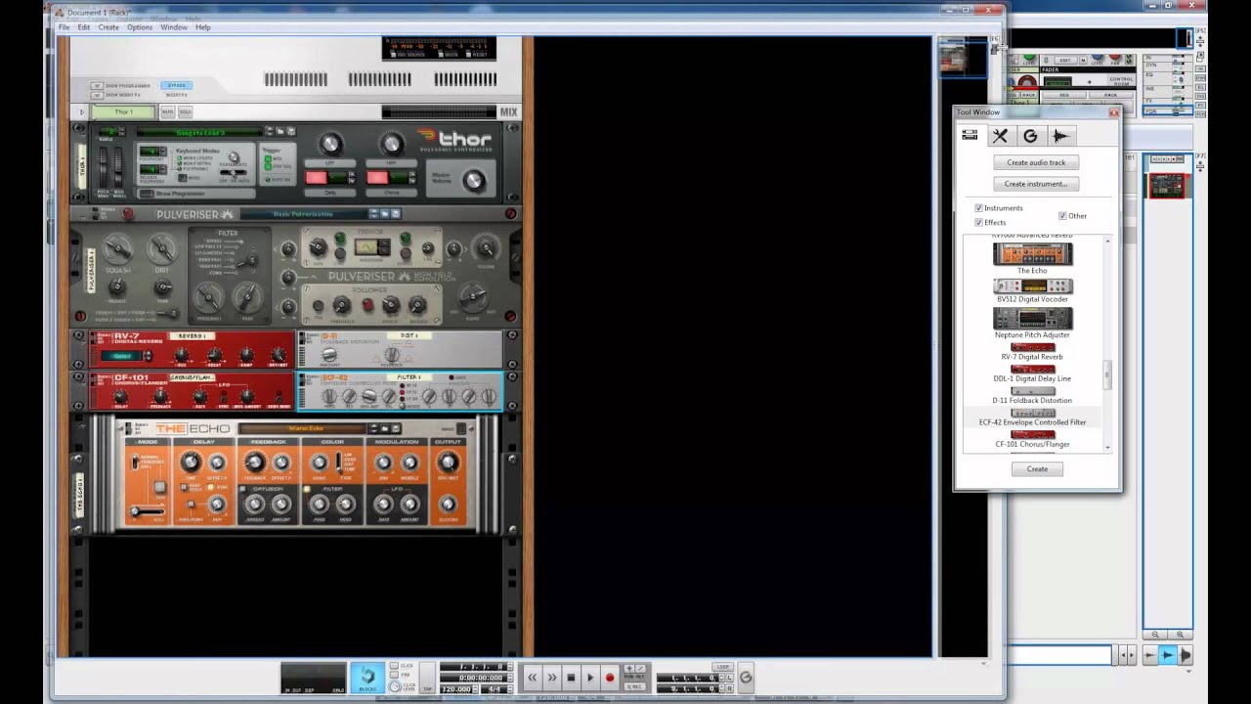Open The Echo browse patch folder icon
The image size is (1251, 704).
point(383,428)
